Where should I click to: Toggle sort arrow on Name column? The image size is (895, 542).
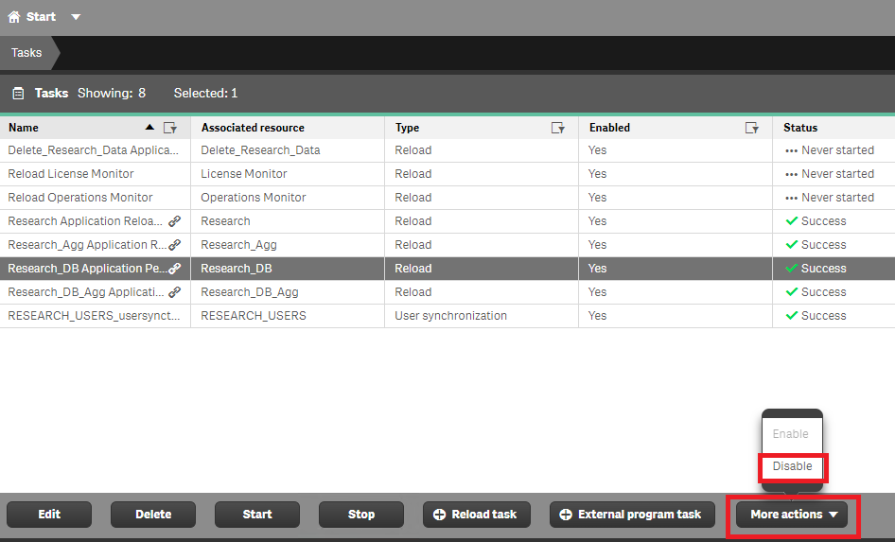[149, 128]
